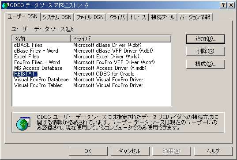The height and width of the screenshot is (160, 237).
Task: Open 構成(C)... configuration button
Action: pyautogui.click(x=206, y=64)
